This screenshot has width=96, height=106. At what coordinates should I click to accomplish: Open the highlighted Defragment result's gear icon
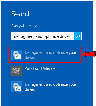click(x=17, y=55)
